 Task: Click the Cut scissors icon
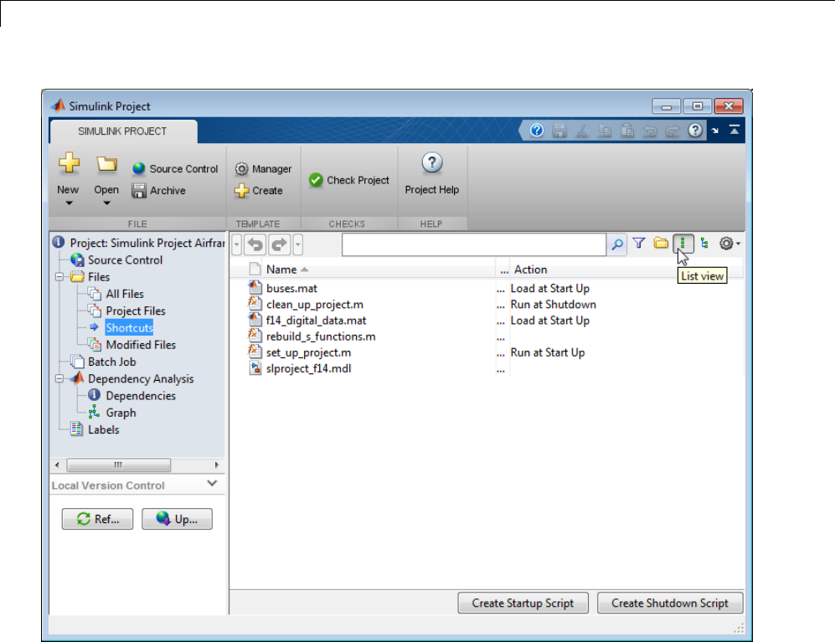582,131
